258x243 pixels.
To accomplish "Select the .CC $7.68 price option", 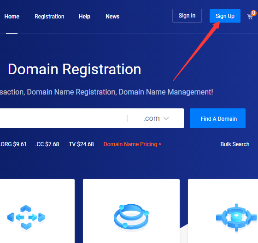I will pyautogui.click(x=47, y=144).
